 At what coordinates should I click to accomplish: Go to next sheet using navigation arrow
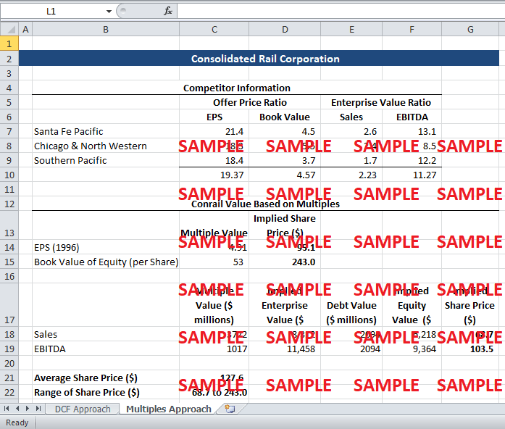click(28, 409)
